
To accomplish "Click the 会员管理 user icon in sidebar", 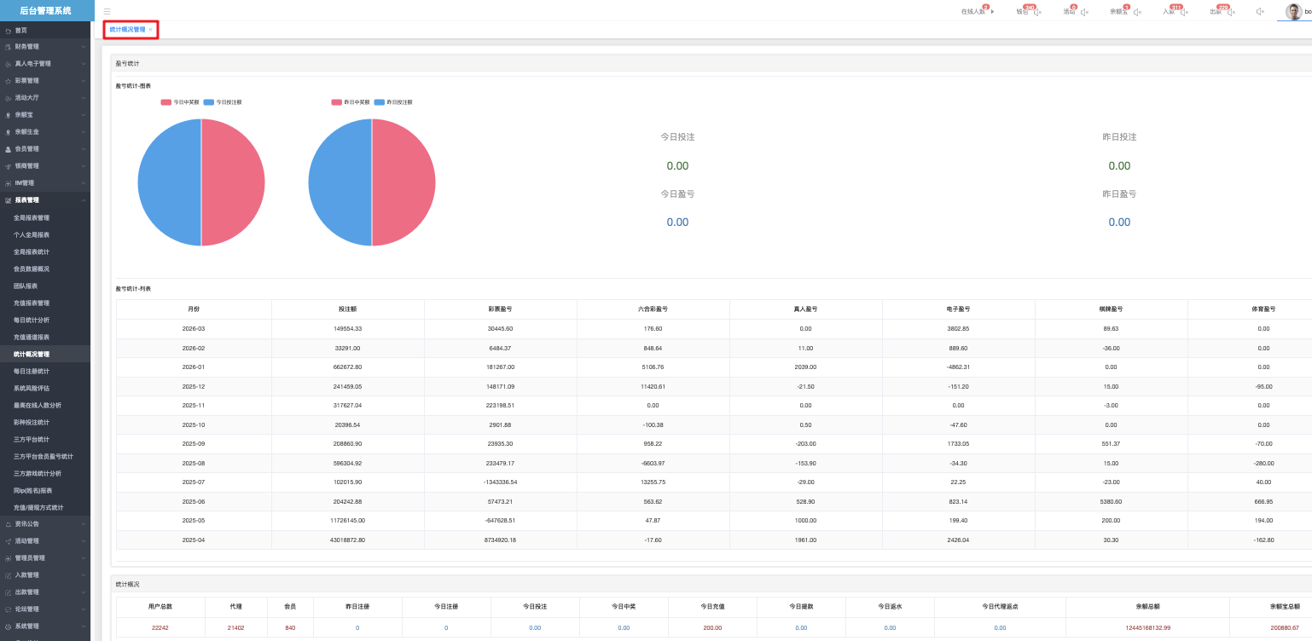I will [x=8, y=149].
